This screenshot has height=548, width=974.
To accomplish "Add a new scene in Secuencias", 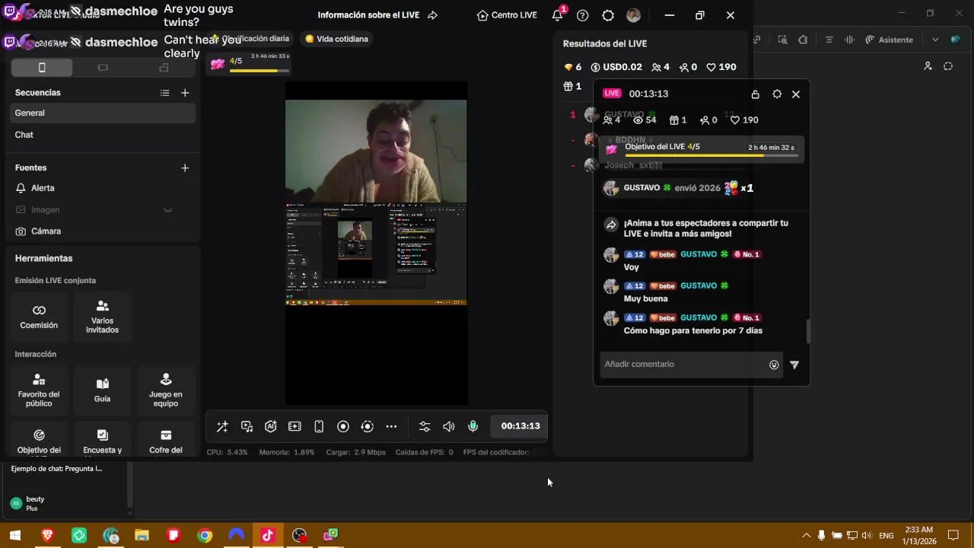I will pyautogui.click(x=185, y=93).
